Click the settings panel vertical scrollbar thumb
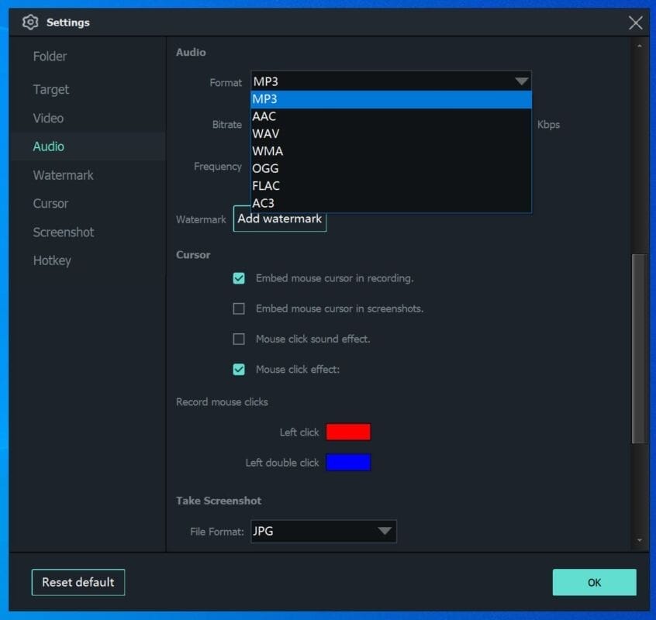 point(639,349)
